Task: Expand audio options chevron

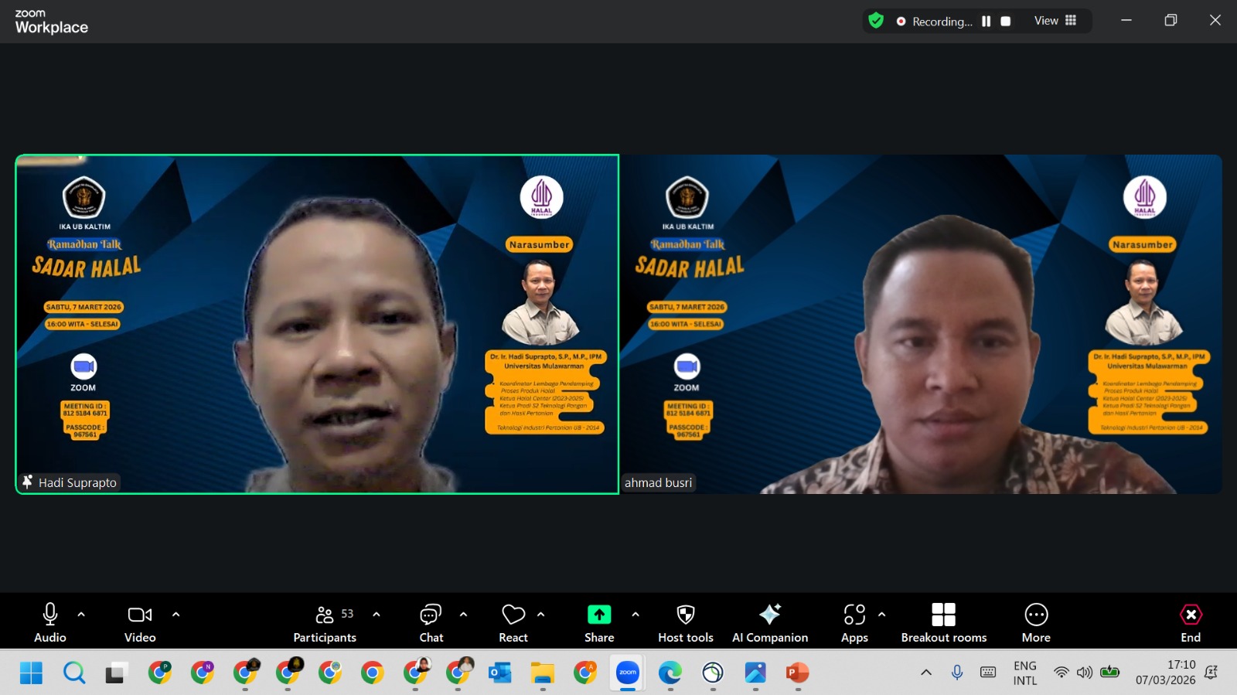Action: 81,615
